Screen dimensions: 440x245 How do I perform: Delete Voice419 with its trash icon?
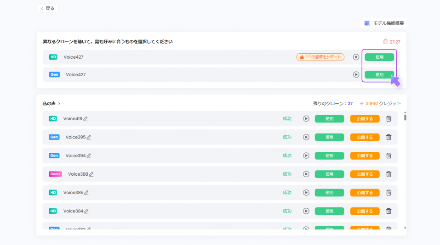pos(389,119)
